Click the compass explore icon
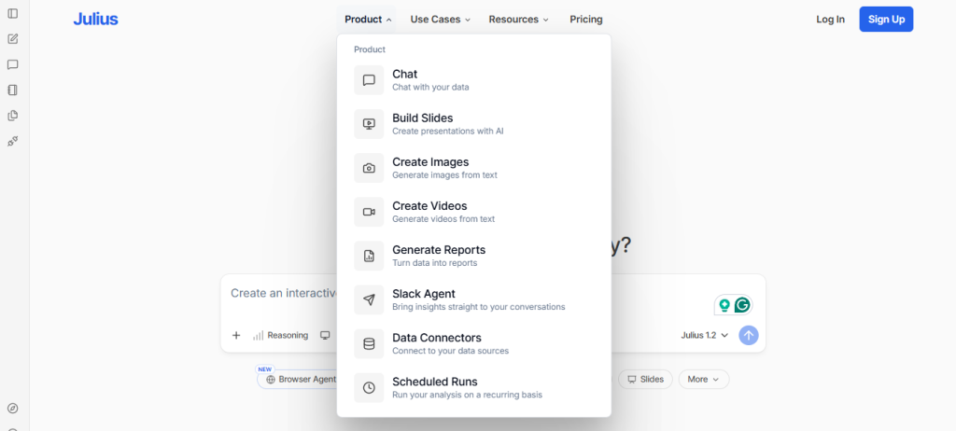Image resolution: width=956 pixels, height=431 pixels. point(13,409)
